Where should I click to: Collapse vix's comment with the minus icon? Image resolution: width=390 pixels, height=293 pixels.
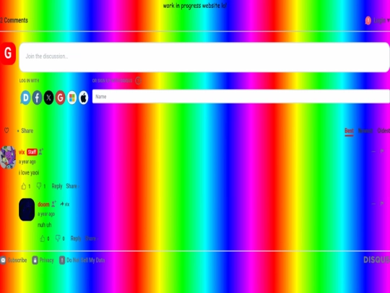pyautogui.click(x=373, y=151)
